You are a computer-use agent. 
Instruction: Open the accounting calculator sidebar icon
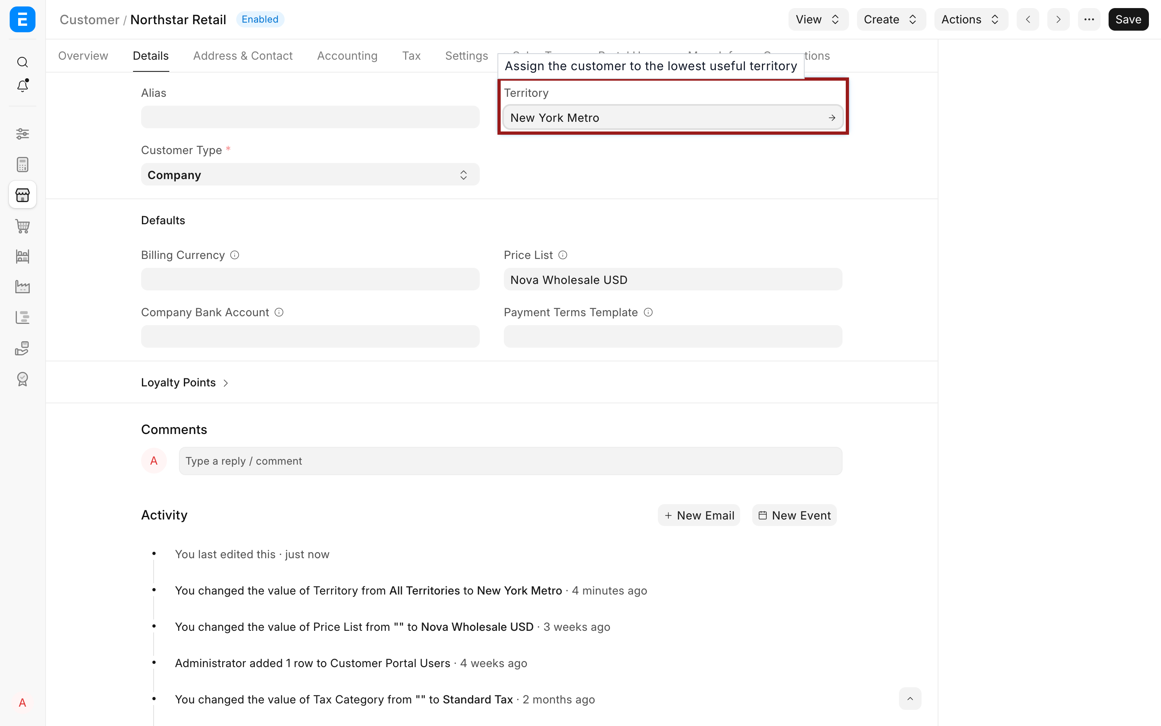click(x=23, y=165)
